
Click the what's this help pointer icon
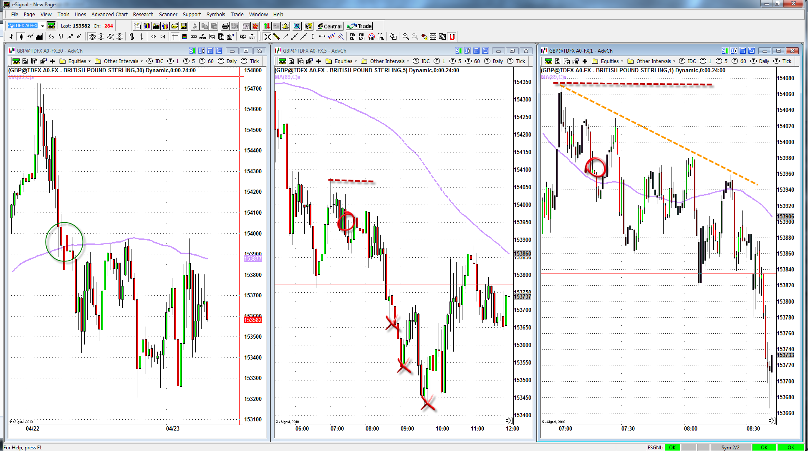tap(308, 26)
